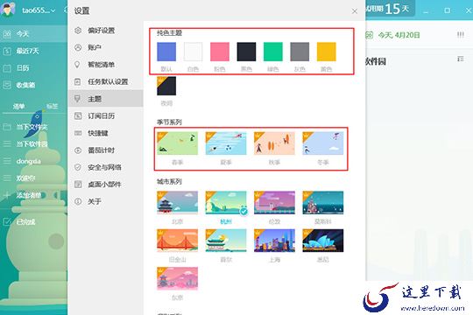
Task: Apply the 悉尼 opera house theme
Action: point(322,241)
